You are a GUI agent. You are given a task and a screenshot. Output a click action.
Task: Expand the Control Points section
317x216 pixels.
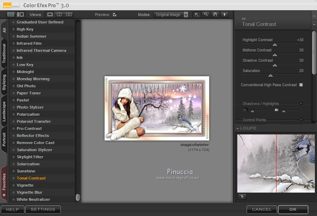tap(301, 120)
